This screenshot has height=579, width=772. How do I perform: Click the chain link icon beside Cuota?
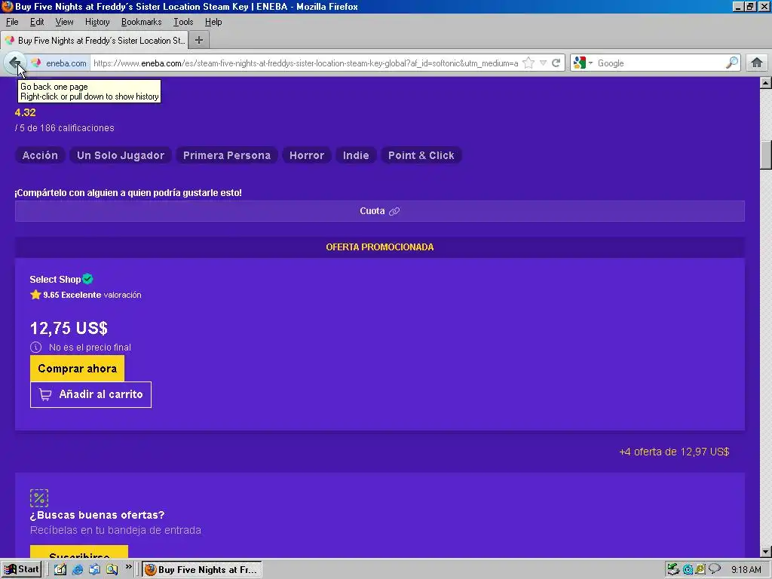(394, 211)
